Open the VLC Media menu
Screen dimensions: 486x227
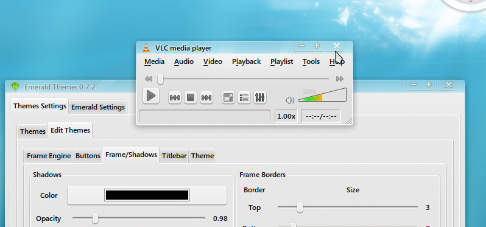[x=154, y=61]
